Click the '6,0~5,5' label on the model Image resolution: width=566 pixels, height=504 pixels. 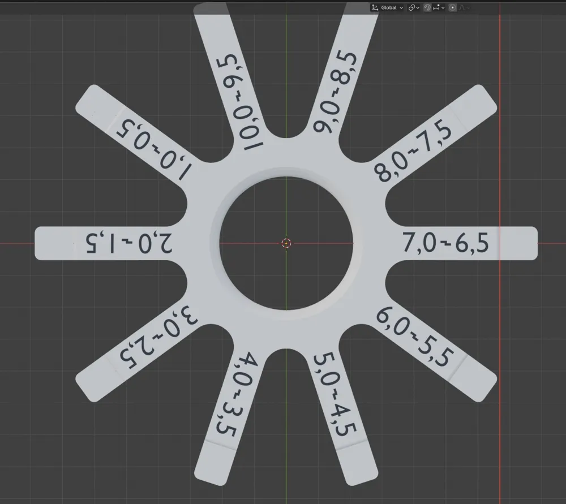click(414, 336)
